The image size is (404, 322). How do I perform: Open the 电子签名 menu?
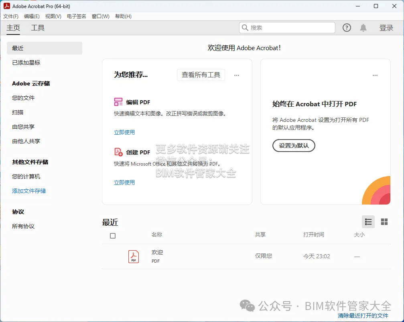tap(76, 16)
